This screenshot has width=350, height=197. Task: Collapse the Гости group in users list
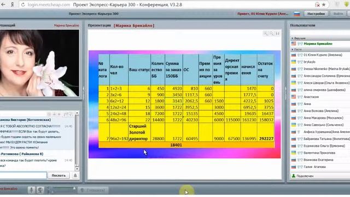[293, 49]
